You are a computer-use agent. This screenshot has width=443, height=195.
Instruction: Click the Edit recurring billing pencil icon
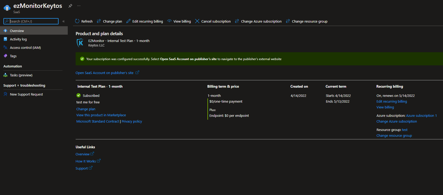click(x=128, y=21)
